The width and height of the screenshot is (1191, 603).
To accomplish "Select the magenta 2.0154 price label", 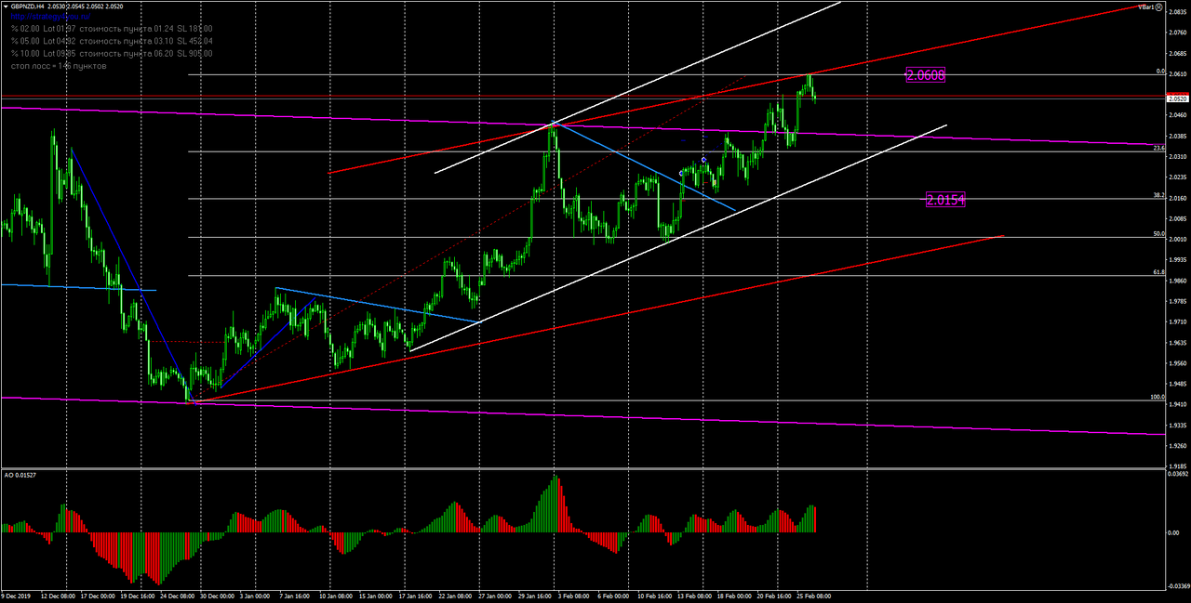I will click(945, 199).
